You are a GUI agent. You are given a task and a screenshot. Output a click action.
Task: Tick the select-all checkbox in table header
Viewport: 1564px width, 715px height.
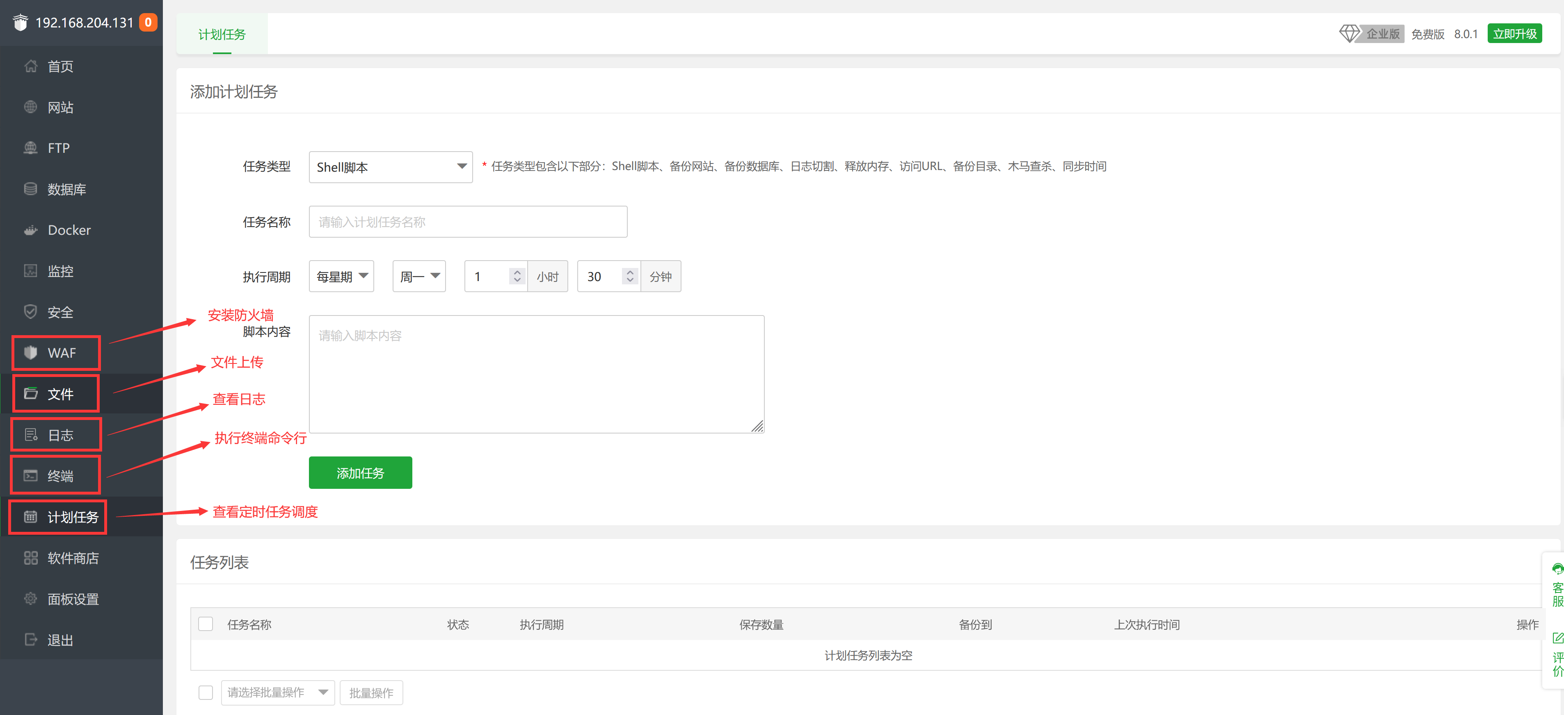click(206, 624)
